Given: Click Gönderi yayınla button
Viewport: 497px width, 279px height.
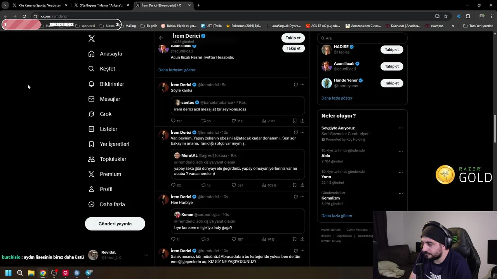Looking at the screenshot, I should tap(115, 224).
